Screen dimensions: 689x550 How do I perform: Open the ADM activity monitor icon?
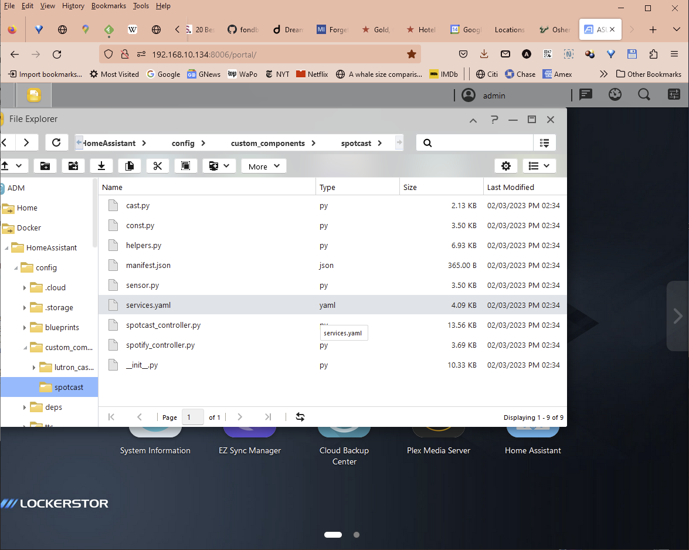click(615, 94)
